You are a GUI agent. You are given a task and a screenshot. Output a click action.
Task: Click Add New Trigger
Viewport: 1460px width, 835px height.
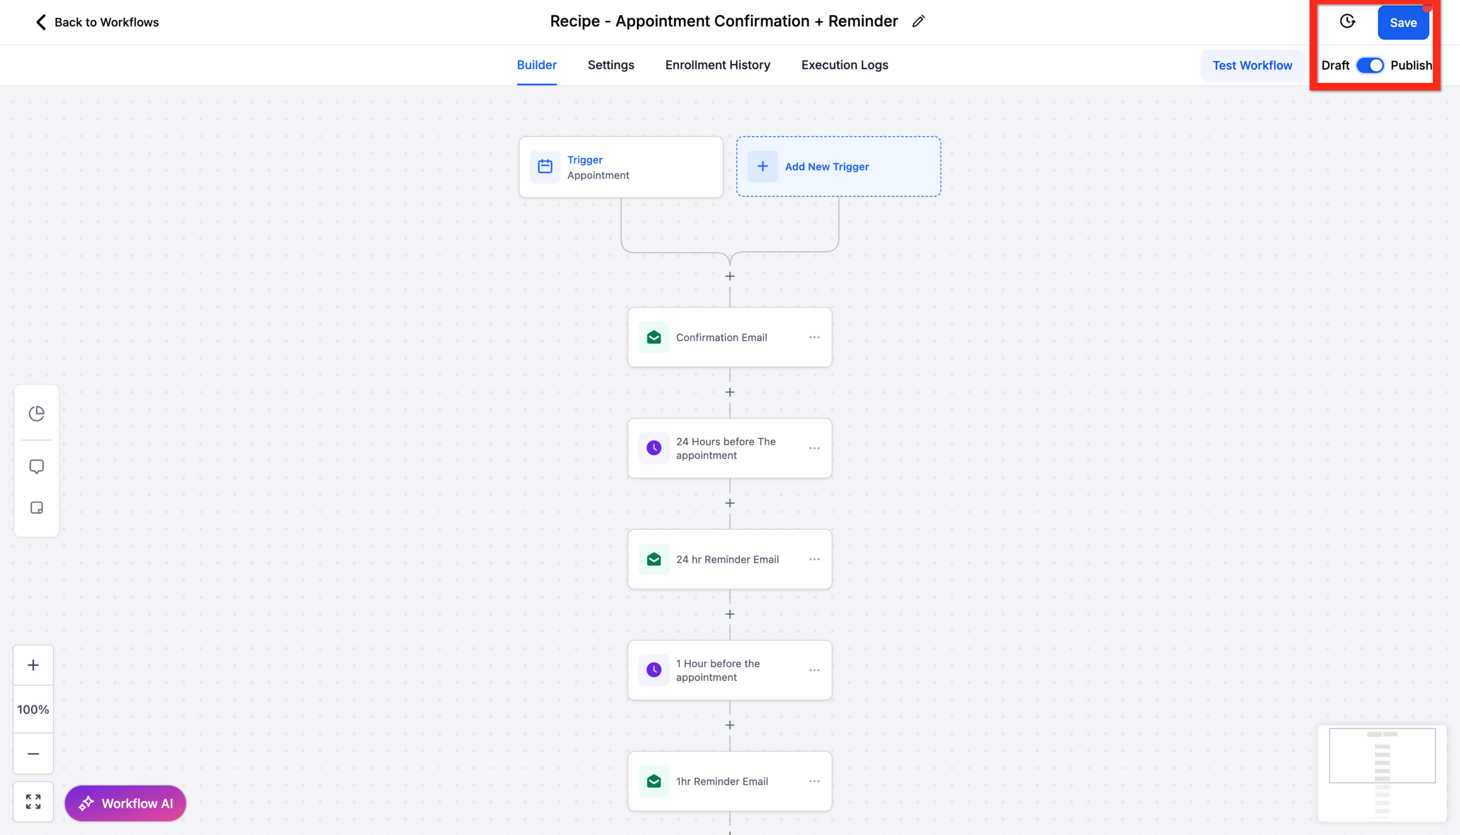click(x=826, y=167)
